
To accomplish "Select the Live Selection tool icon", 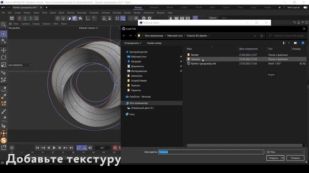I will coord(3,34).
